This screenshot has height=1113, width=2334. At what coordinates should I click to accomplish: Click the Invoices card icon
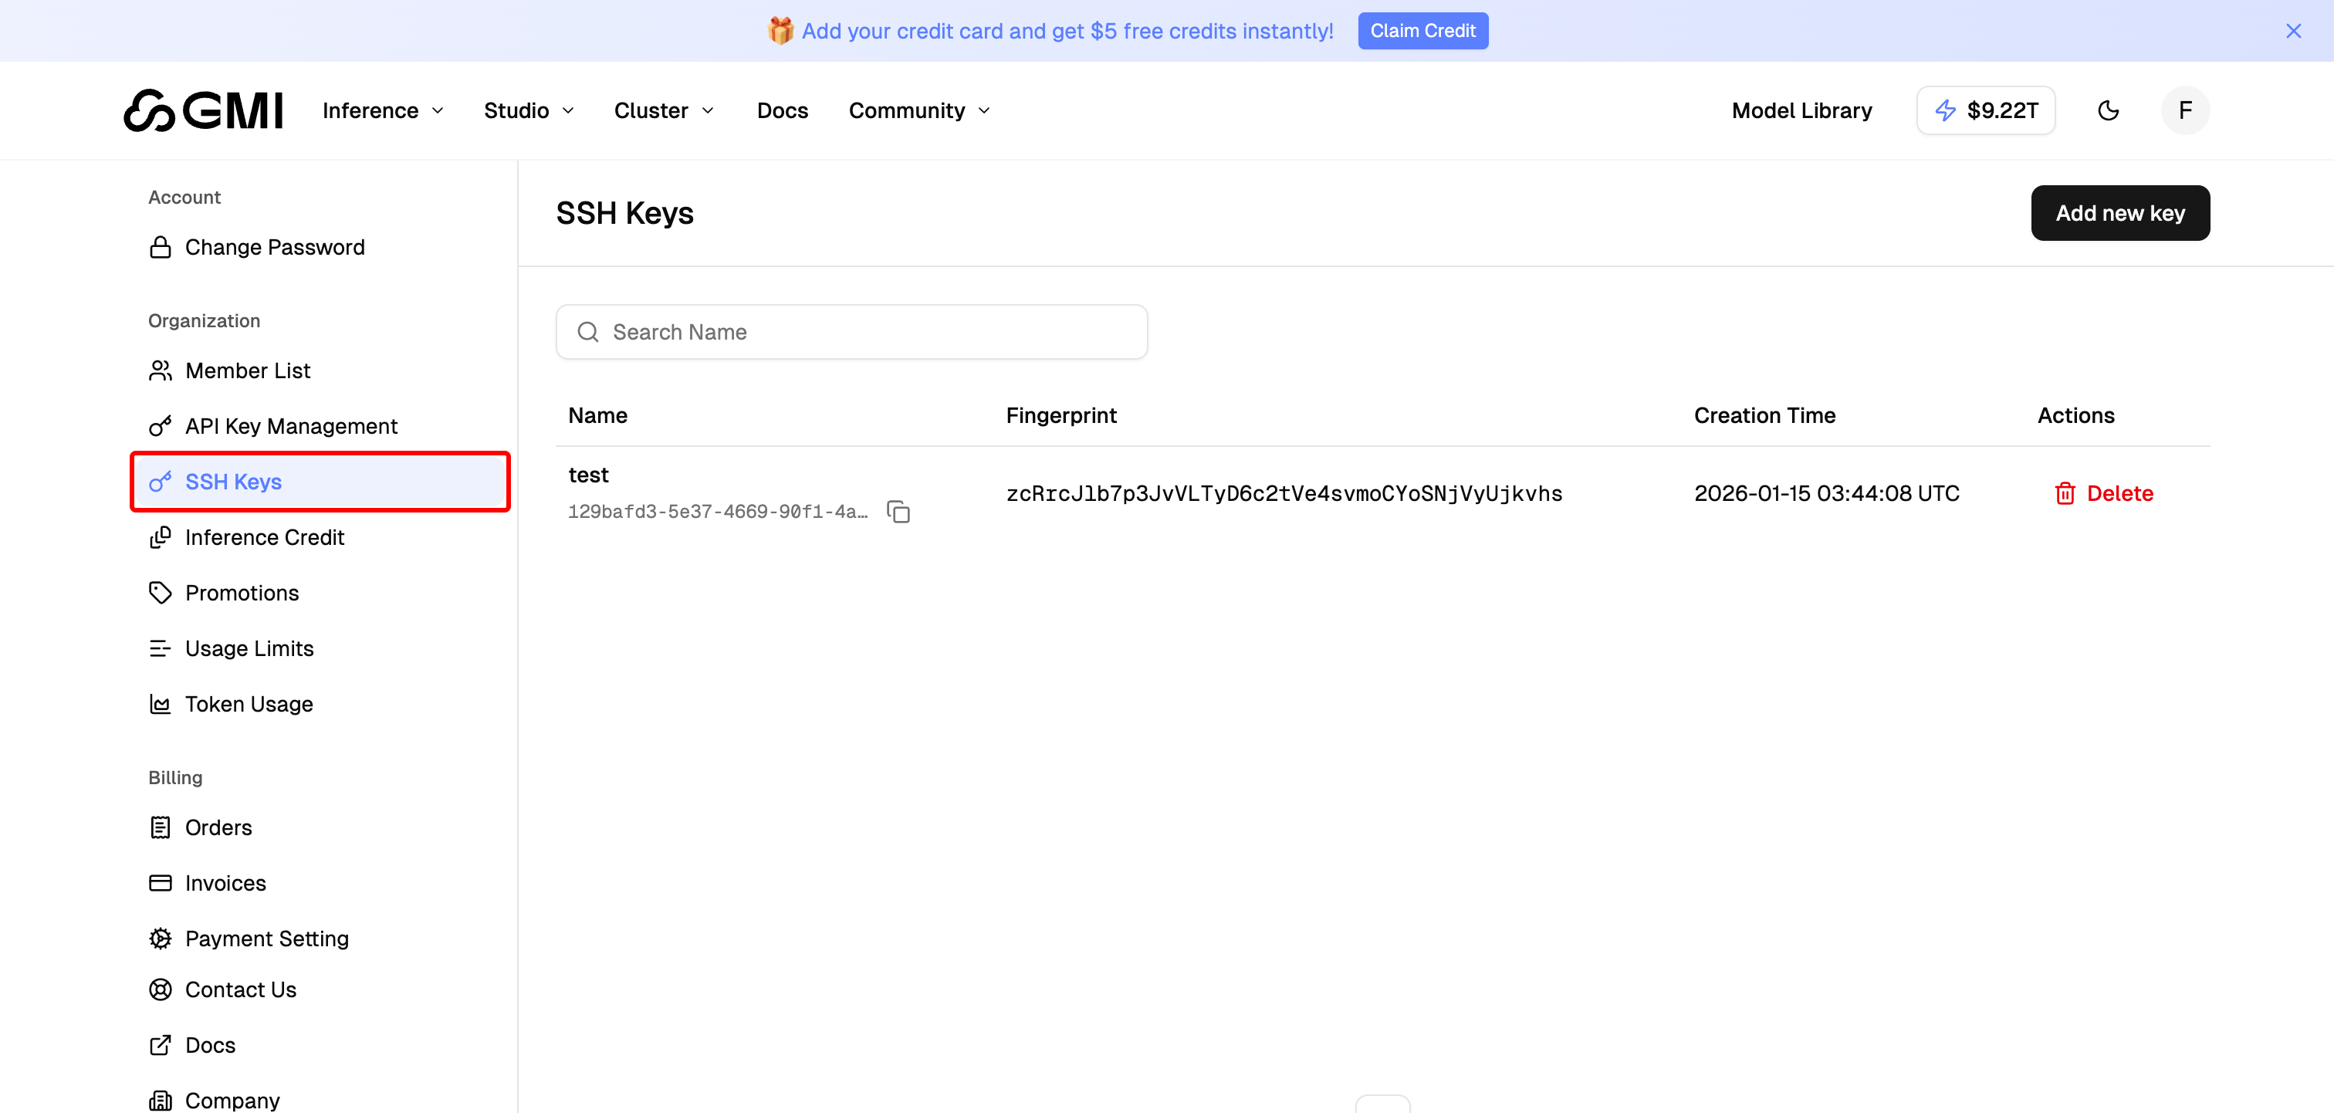(161, 883)
